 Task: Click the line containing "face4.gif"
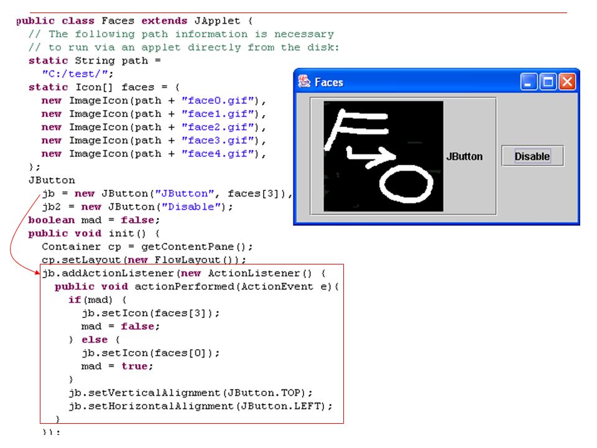tap(154, 154)
